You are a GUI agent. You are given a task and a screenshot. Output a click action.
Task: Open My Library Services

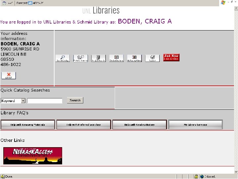point(195,125)
